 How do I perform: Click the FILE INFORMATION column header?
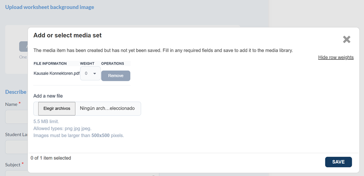(x=50, y=63)
